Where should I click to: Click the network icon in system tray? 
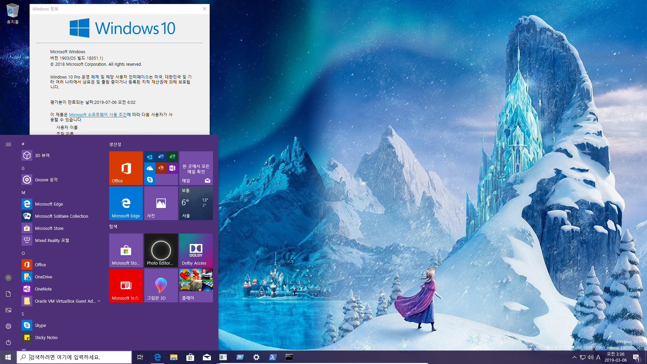(582, 357)
